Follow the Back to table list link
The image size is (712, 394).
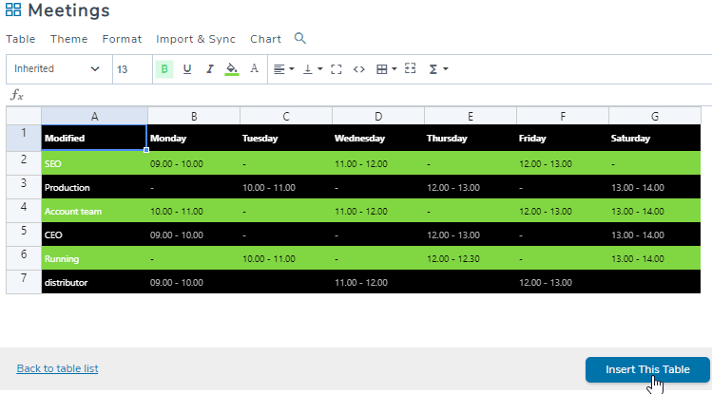(x=57, y=368)
